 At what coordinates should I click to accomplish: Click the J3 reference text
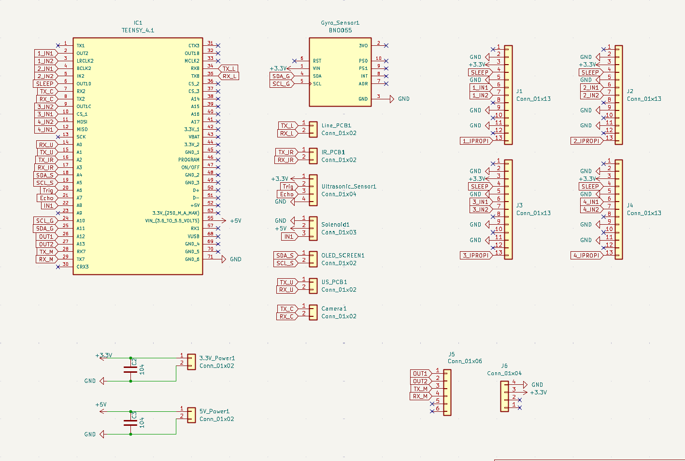point(519,205)
